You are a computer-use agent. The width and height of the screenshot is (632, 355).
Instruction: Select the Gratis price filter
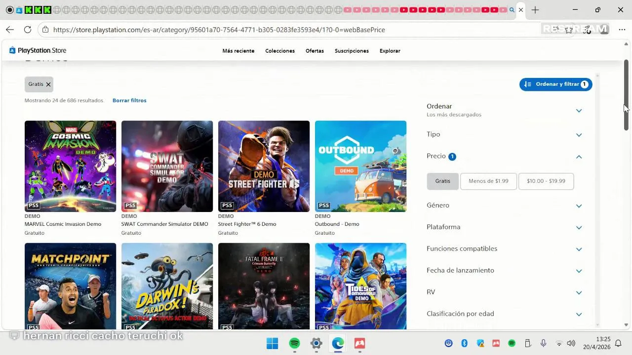click(x=442, y=181)
